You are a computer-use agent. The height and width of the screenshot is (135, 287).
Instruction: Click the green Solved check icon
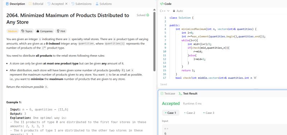[148, 15]
